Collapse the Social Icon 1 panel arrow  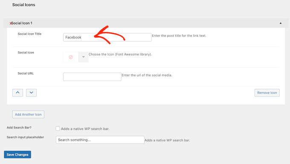[x=281, y=23]
